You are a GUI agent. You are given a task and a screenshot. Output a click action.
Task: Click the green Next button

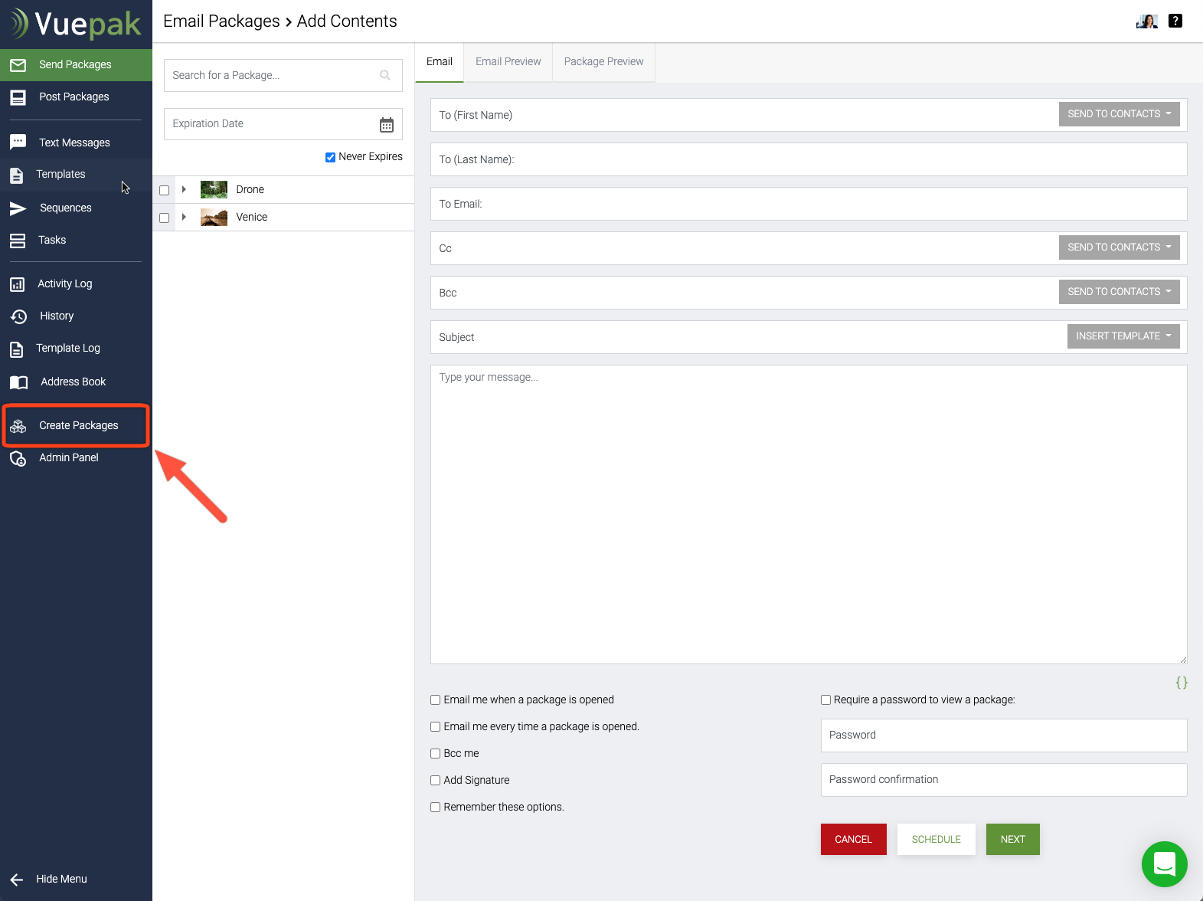pos(1012,839)
